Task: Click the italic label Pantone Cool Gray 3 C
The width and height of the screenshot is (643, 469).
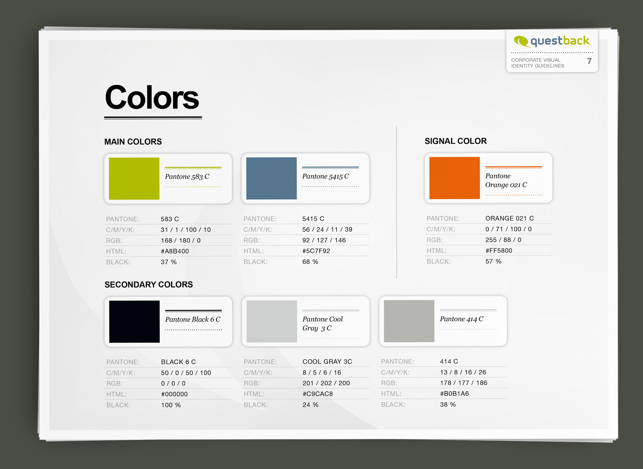Action: pyautogui.click(x=323, y=324)
